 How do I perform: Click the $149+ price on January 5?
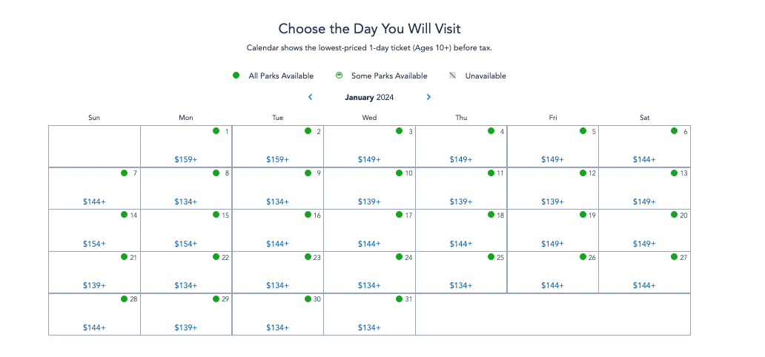point(552,160)
